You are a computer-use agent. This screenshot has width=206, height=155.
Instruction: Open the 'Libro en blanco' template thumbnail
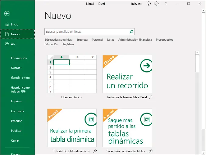pos(72,74)
